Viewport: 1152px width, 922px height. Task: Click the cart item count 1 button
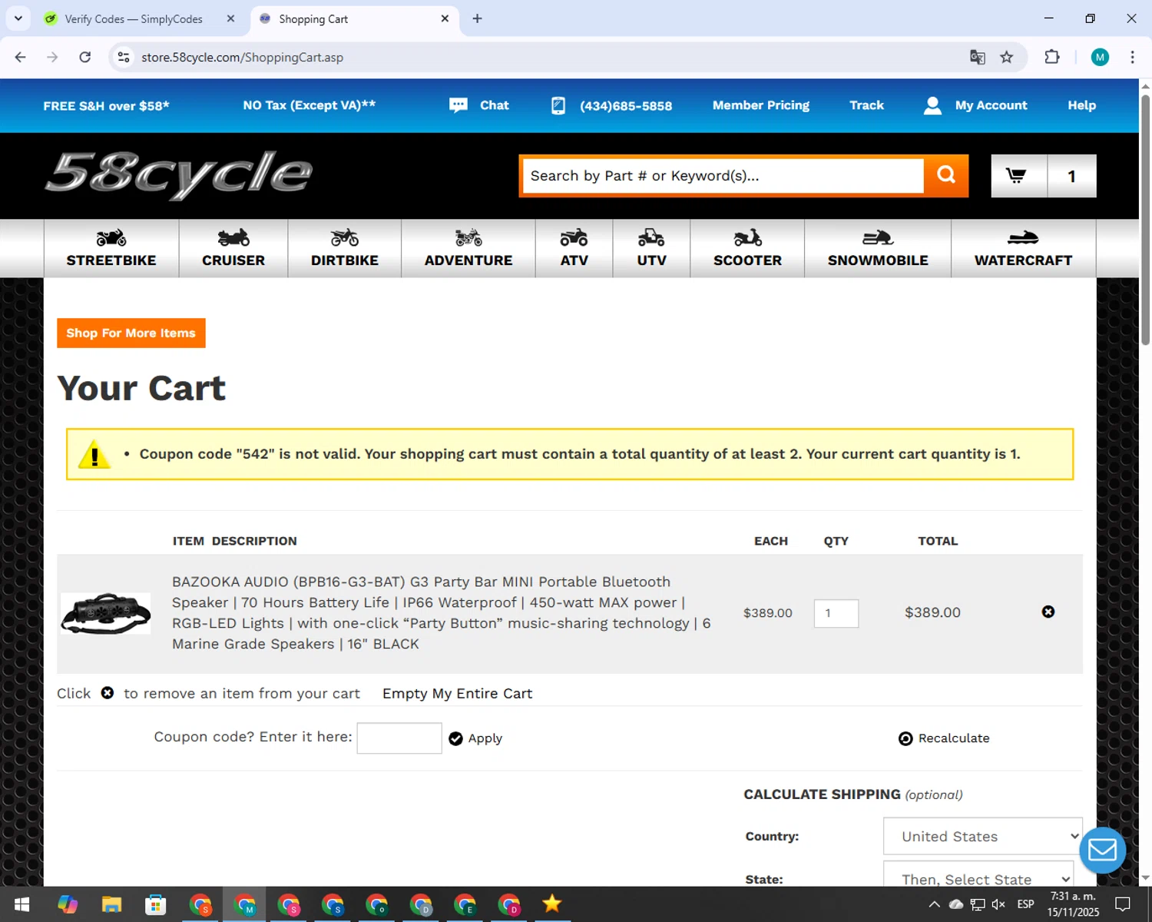[1072, 176]
